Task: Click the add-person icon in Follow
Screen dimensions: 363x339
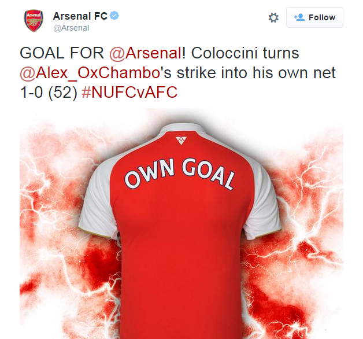Action: pos(299,17)
